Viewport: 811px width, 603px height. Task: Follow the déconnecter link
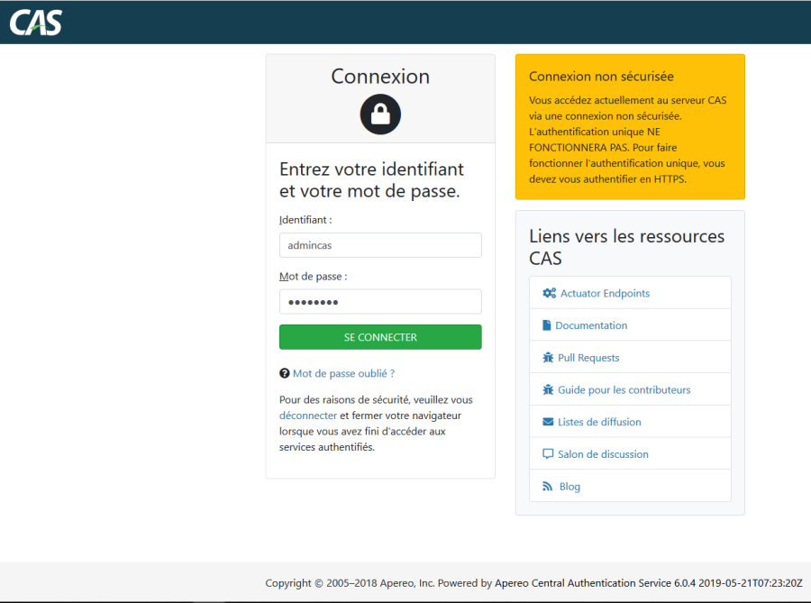(x=308, y=416)
